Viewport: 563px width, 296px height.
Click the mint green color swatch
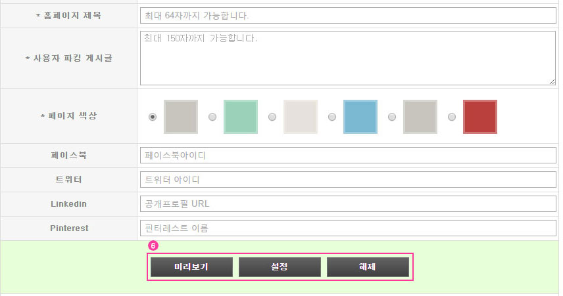241,117
